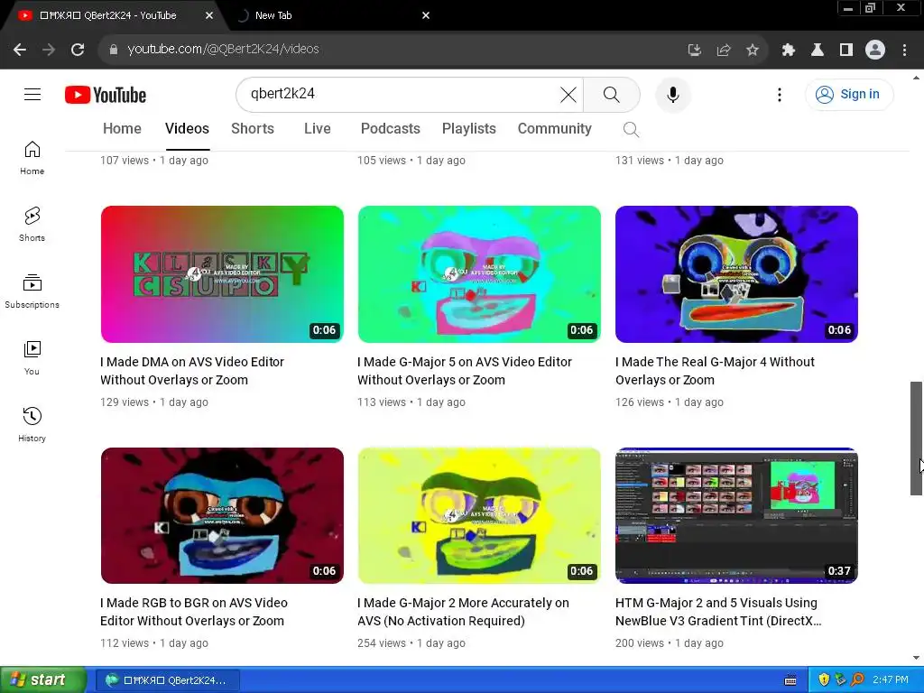Click the page vertical scrollbar thumb
This screenshot has width=924, height=693.
(x=917, y=439)
